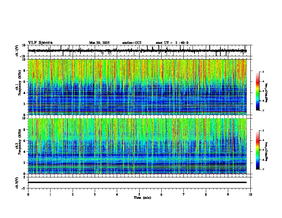This screenshot has width=282, height=218.
Task: Click the "log(PSD)" label beside the ch.2 color scale
Action: click(267, 151)
